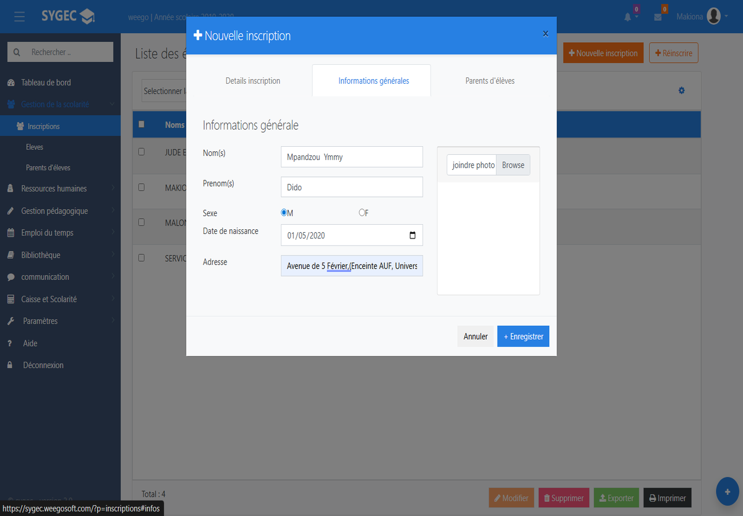Select the M sex radio button
The height and width of the screenshot is (516, 743).
[284, 213]
